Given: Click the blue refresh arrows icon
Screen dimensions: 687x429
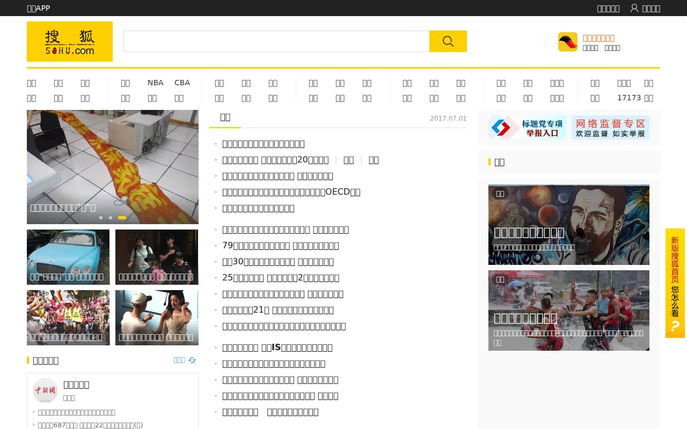Looking at the screenshot, I should 192,360.
